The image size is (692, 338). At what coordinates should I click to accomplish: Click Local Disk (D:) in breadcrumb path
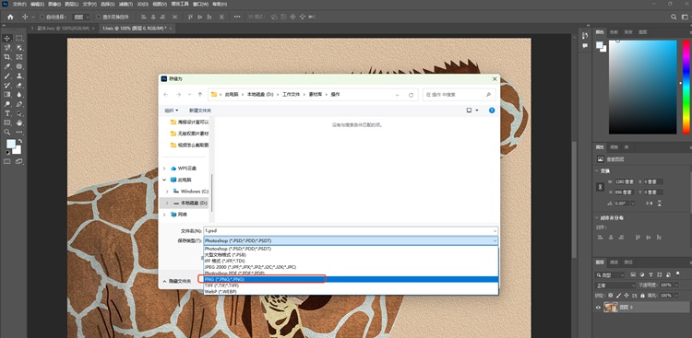[260, 94]
